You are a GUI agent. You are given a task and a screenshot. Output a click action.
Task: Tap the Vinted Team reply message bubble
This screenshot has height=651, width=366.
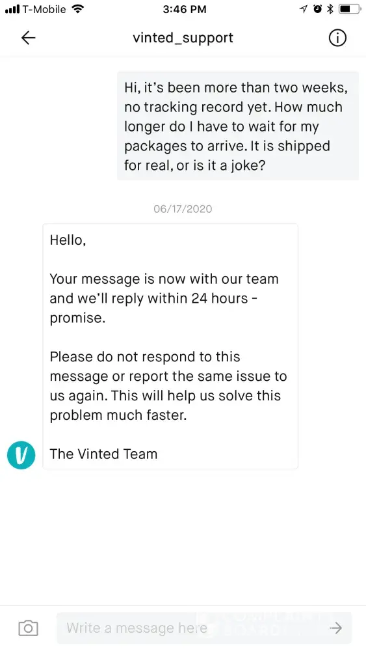coord(170,347)
